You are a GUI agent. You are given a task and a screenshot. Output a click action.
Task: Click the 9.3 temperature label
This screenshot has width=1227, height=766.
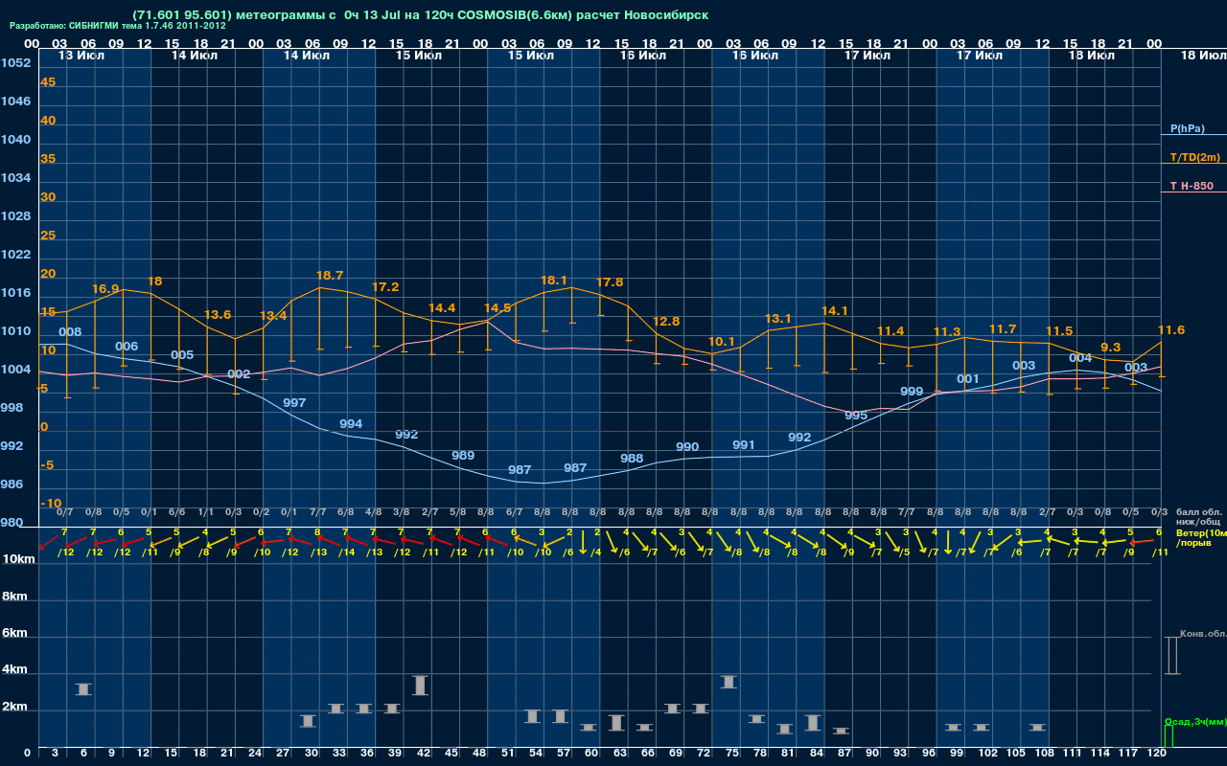[1110, 348]
